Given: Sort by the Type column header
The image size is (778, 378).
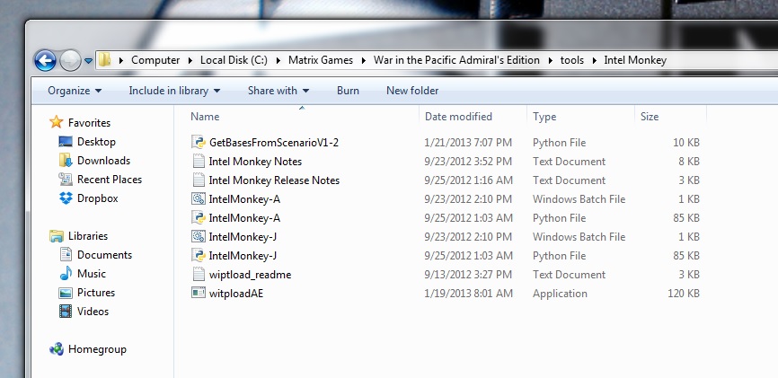Looking at the screenshot, I should coord(580,117).
